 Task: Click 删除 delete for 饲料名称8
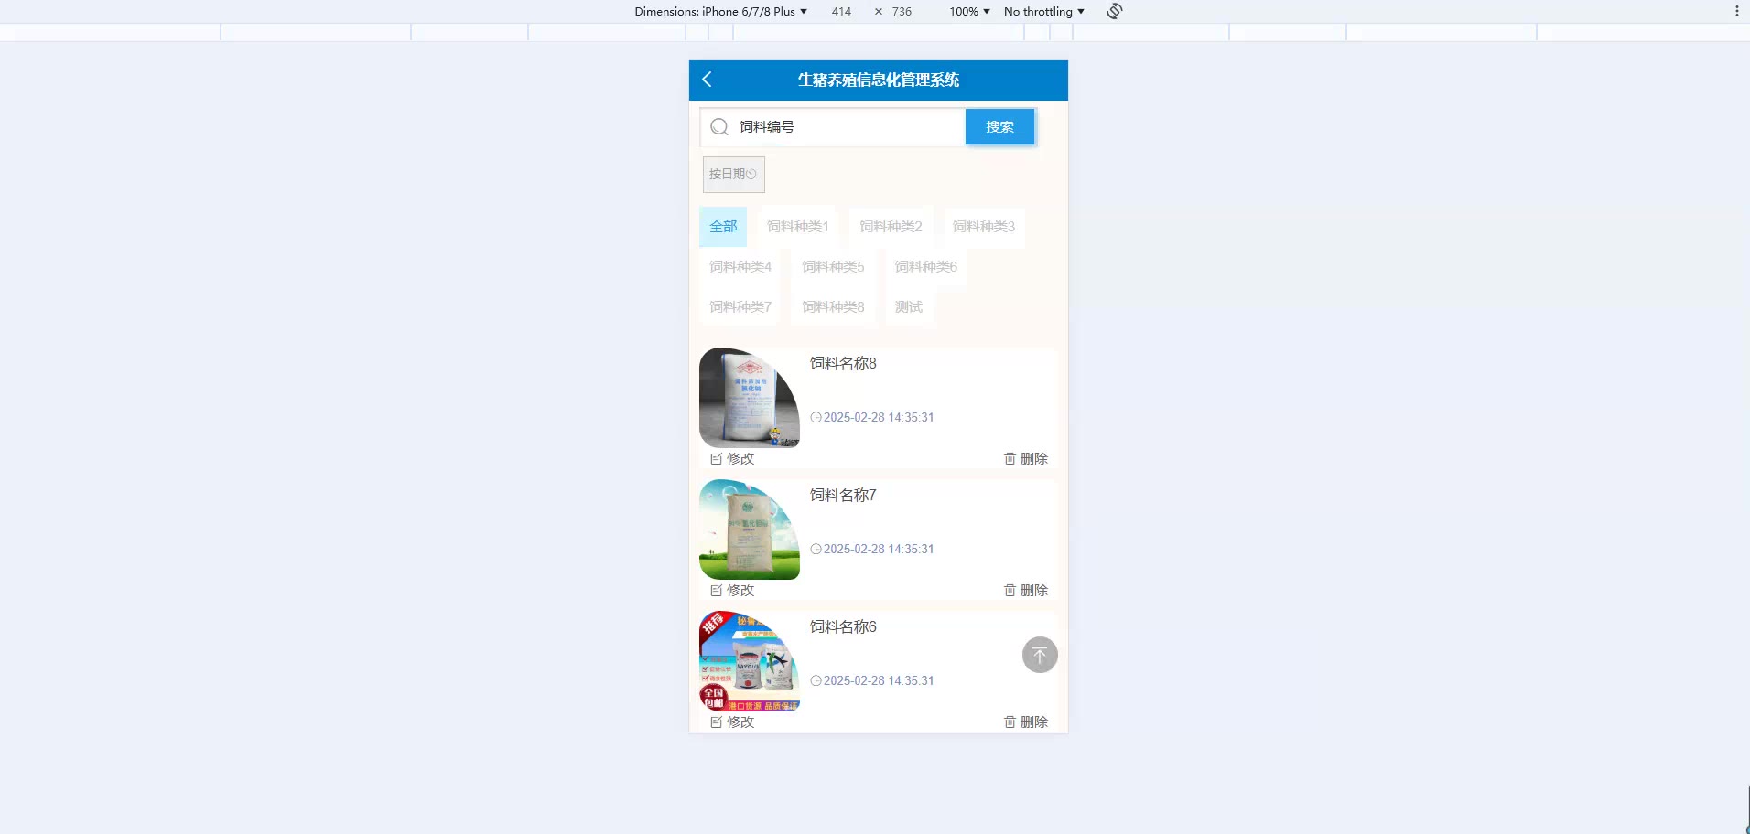click(x=1026, y=459)
